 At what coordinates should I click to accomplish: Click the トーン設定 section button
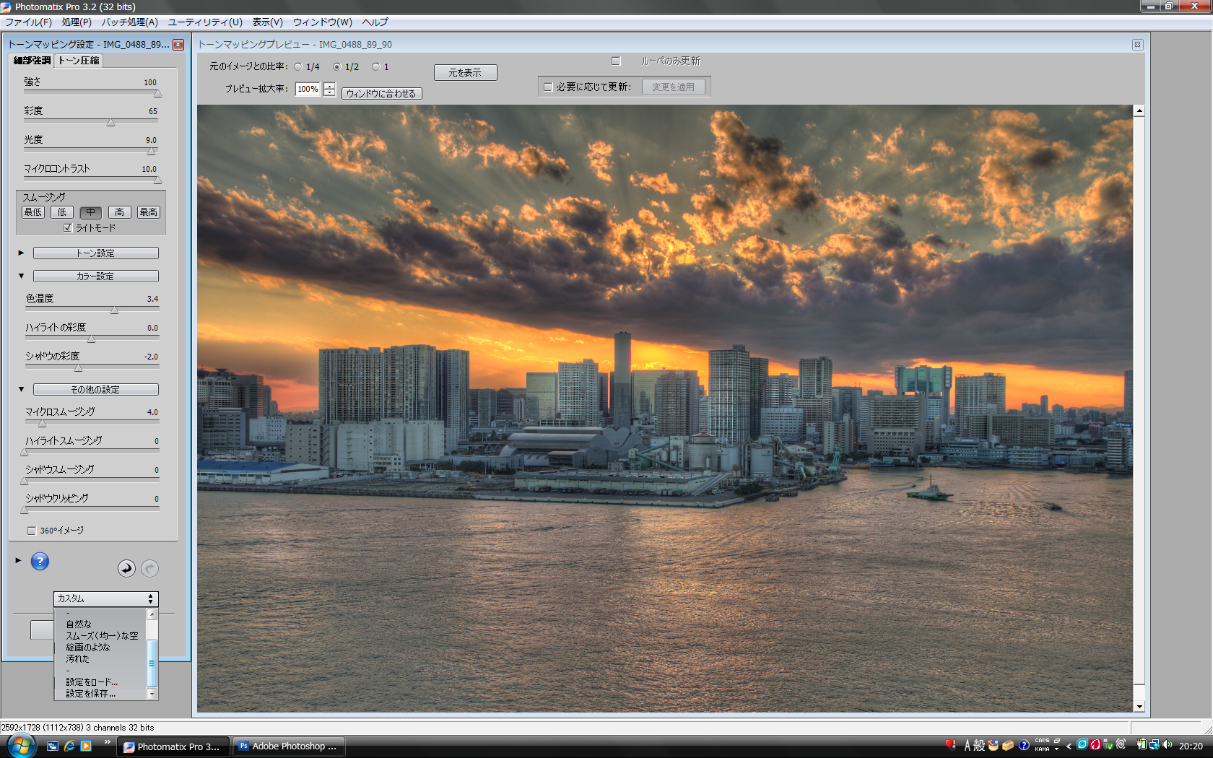pos(96,253)
